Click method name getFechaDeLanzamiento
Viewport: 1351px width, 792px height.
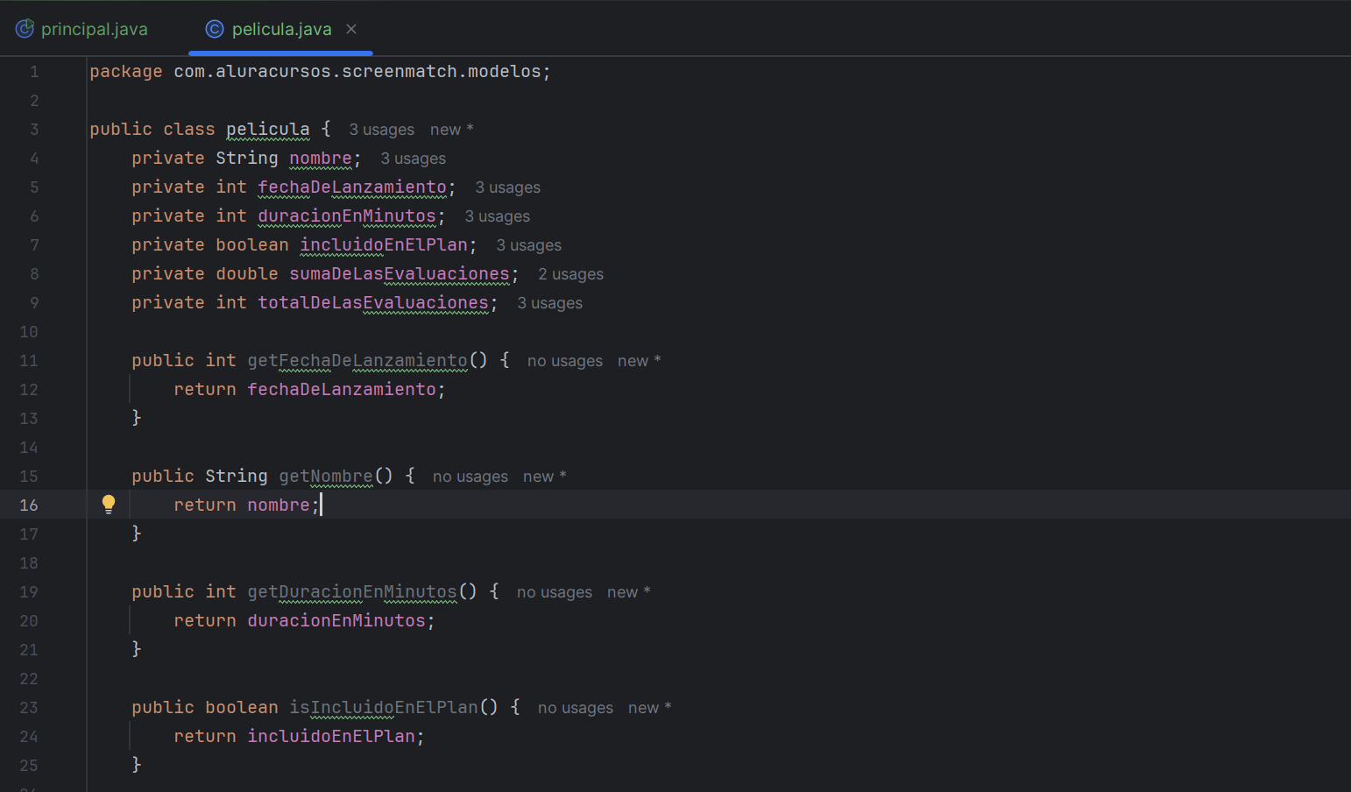[x=357, y=360]
